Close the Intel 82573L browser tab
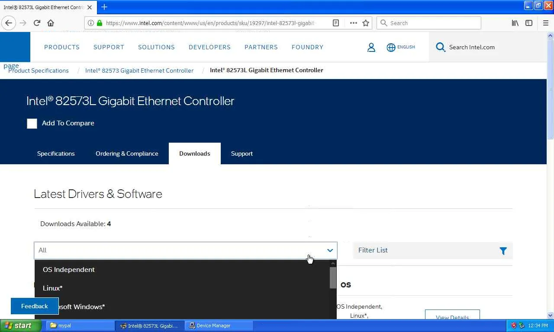The width and height of the screenshot is (554, 332). click(90, 7)
